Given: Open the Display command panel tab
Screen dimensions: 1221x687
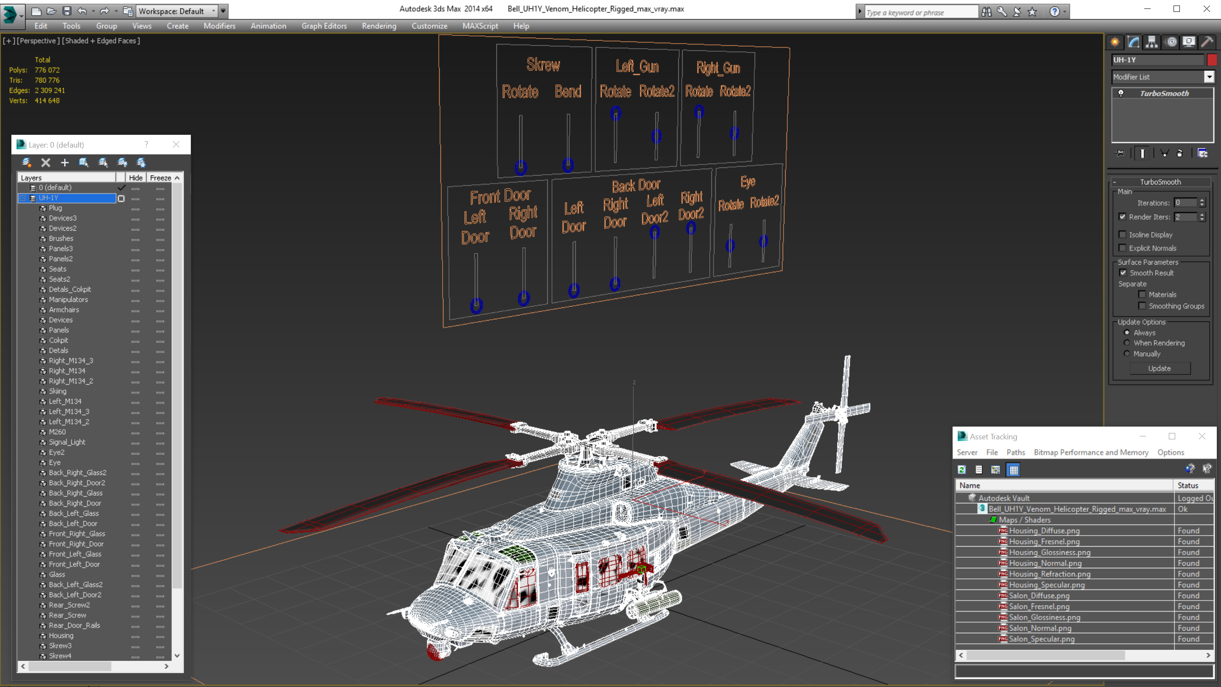Looking at the screenshot, I should (1189, 42).
